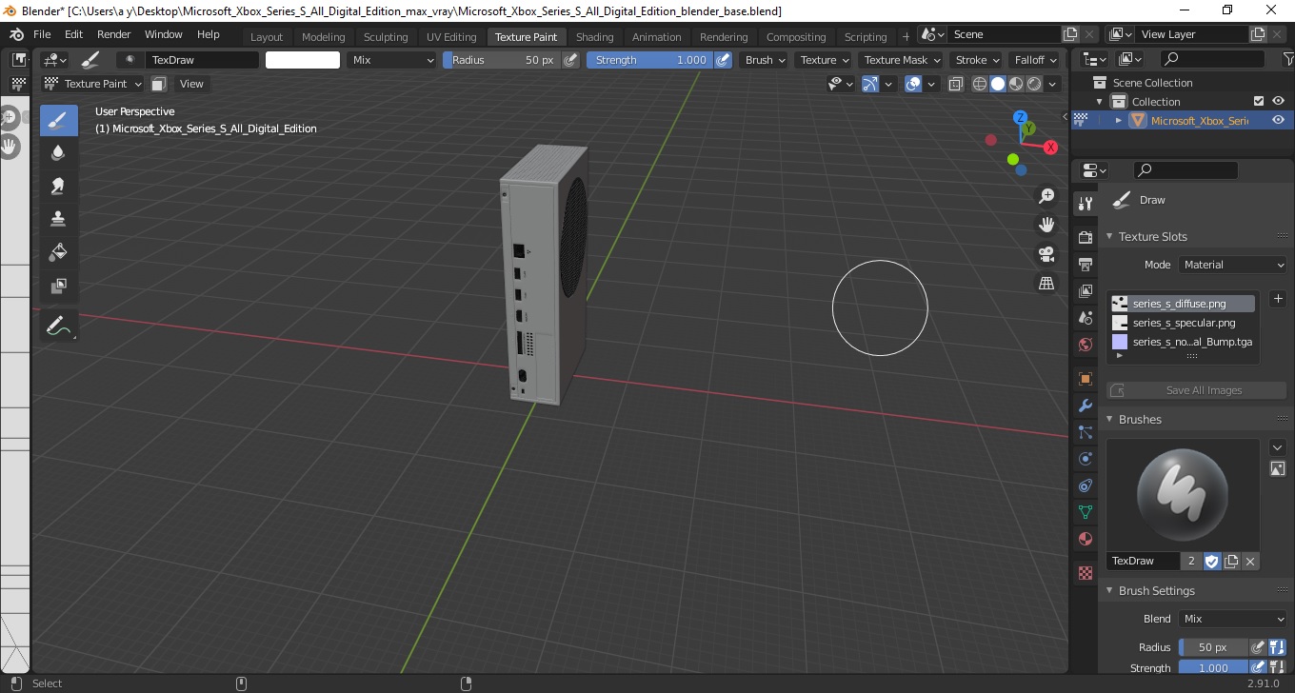Switch to rendered viewport shading

(1034, 84)
